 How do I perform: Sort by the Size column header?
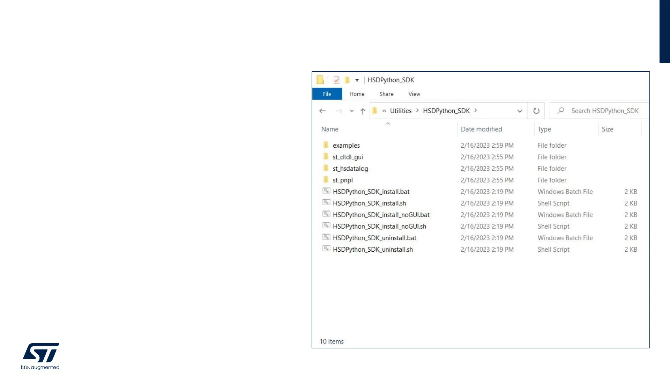[x=607, y=129]
